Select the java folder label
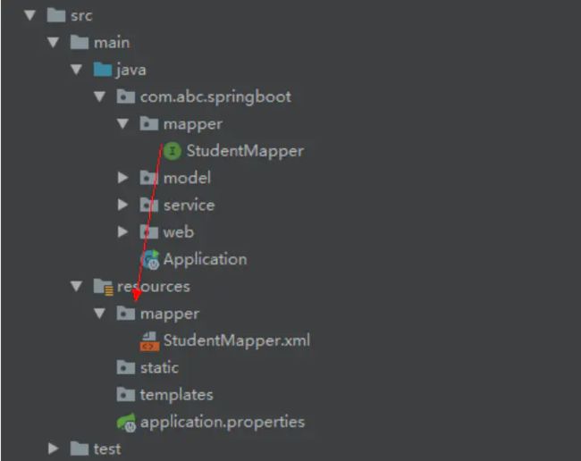581x461 pixels. tap(131, 70)
